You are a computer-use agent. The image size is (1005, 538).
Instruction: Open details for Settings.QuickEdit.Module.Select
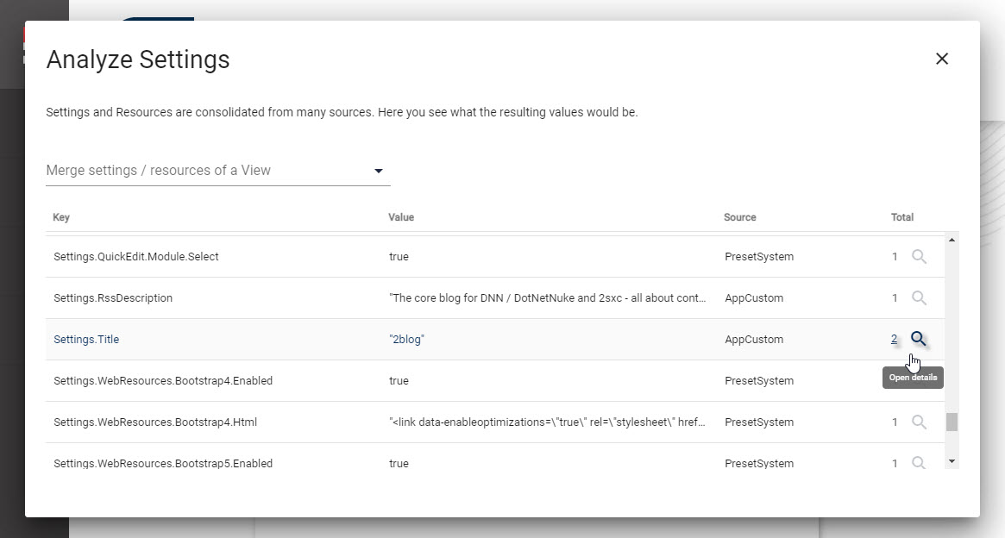[919, 257]
